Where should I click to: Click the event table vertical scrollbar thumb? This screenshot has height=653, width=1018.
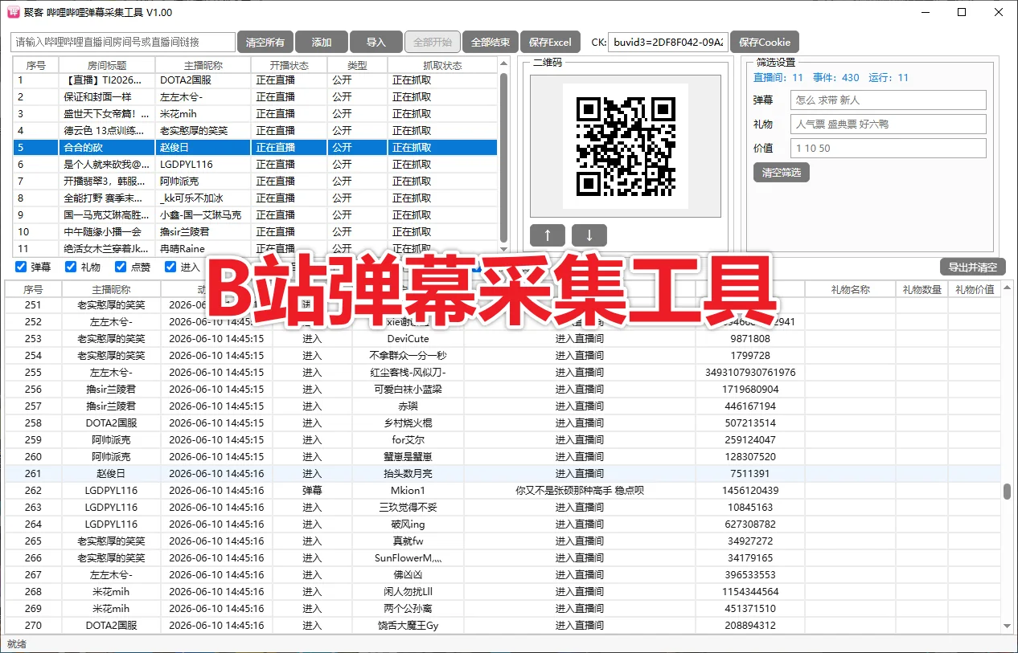(1007, 492)
